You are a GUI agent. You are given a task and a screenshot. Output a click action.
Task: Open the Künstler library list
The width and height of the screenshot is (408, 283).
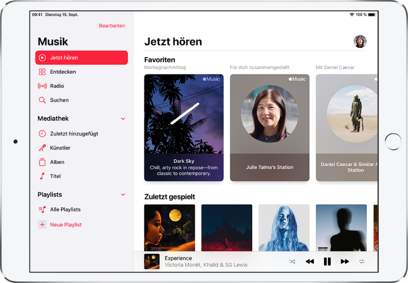coord(81,148)
